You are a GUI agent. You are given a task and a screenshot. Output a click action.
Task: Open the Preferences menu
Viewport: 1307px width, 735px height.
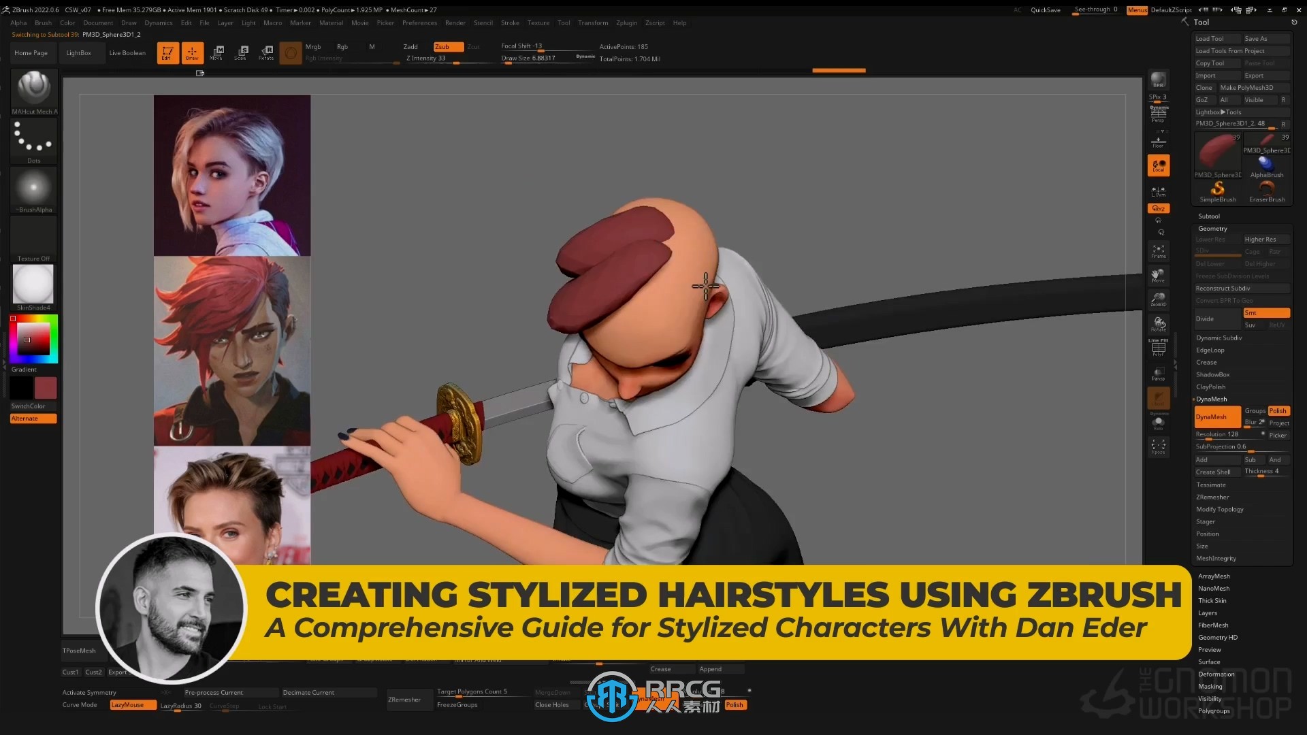click(x=419, y=23)
